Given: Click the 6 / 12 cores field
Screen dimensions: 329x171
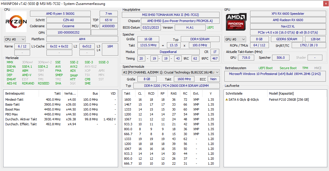Looking at the screenshot, I should click(22, 46).
